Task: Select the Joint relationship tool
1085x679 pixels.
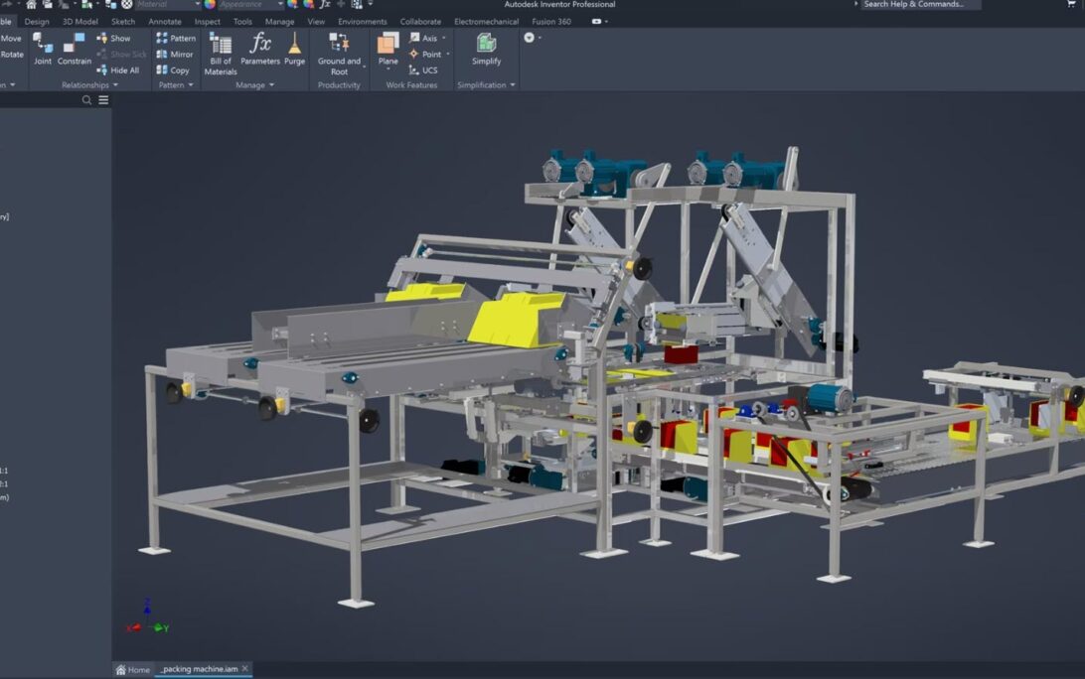Action: click(43, 48)
